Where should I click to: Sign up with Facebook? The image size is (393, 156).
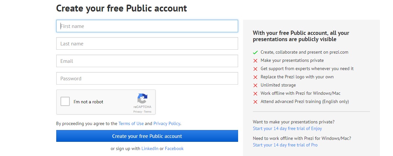pyautogui.click(x=174, y=148)
